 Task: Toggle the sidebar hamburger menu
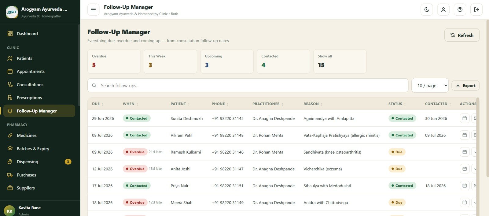tap(93, 9)
